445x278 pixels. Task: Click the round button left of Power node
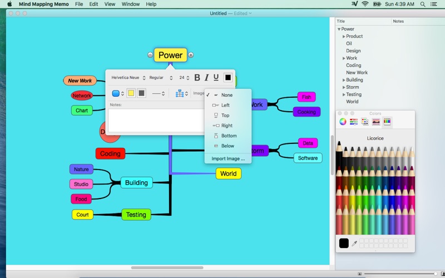coord(150,55)
